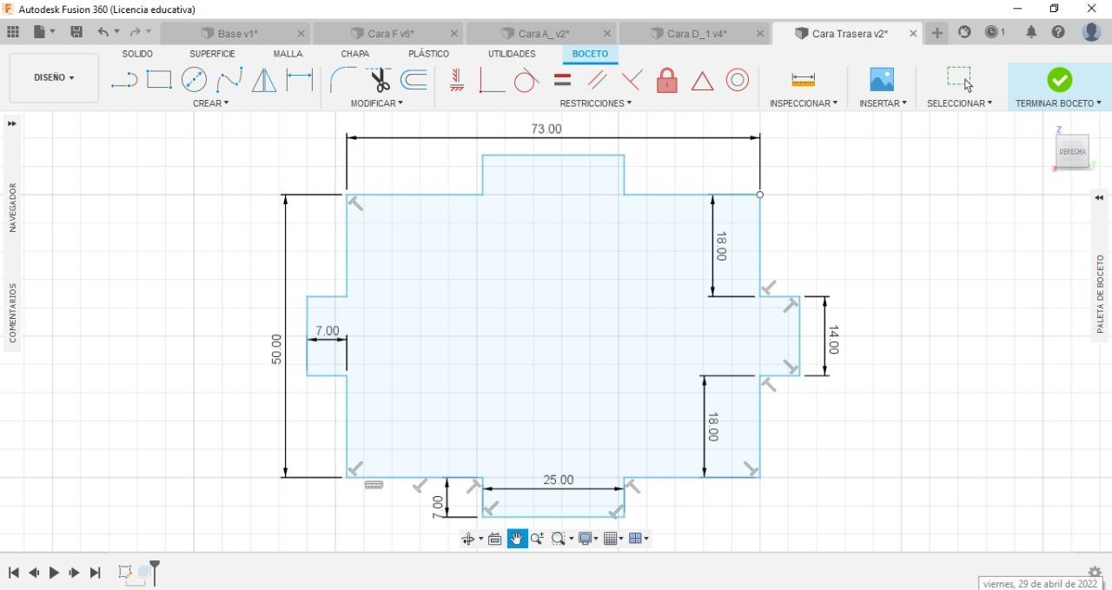Image resolution: width=1112 pixels, height=590 pixels.
Task: Select the Fillet tool
Action: click(x=342, y=80)
